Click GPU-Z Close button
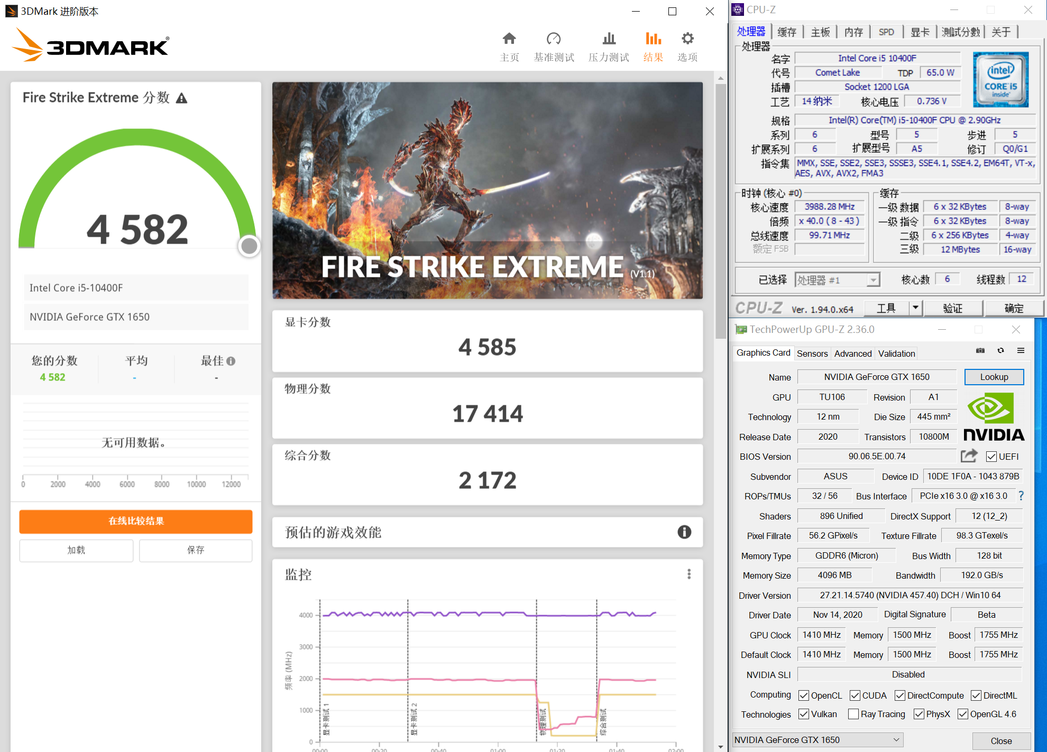The width and height of the screenshot is (1047, 752). click(x=1001, y=741)
